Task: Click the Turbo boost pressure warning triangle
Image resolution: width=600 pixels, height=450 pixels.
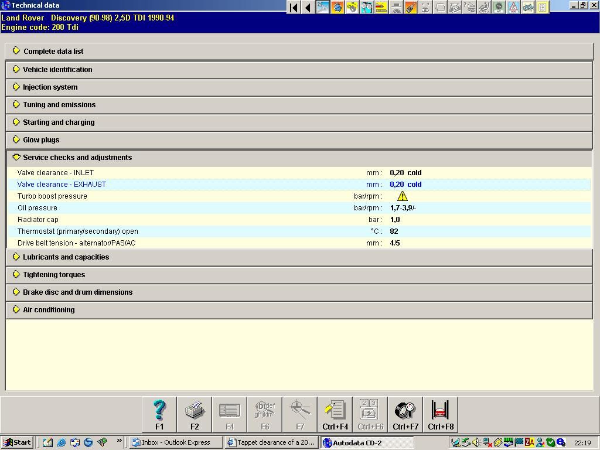Action: pos(402,196)
